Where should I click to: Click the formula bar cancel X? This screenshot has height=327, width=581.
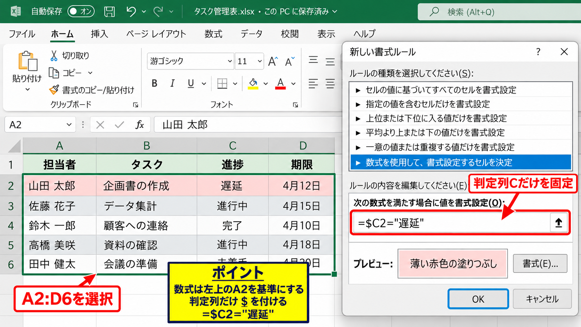100,125
